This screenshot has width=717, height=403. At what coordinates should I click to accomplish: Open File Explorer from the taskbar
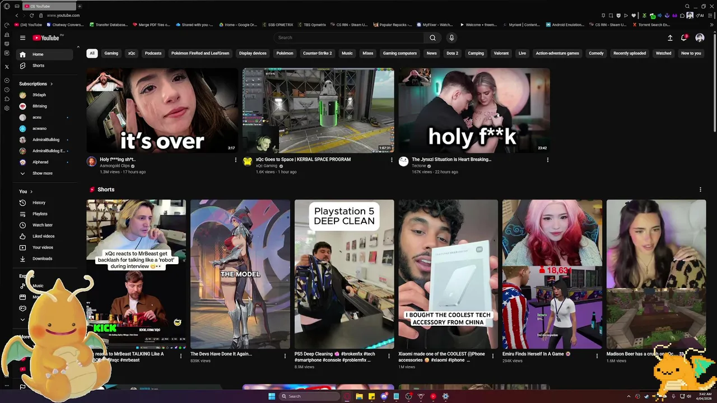point(359,396)
